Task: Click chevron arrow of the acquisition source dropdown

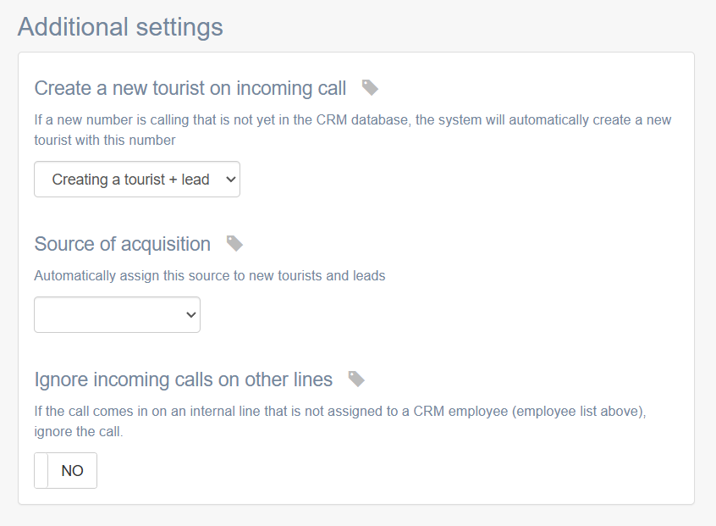Action: [x=190, y=315]
